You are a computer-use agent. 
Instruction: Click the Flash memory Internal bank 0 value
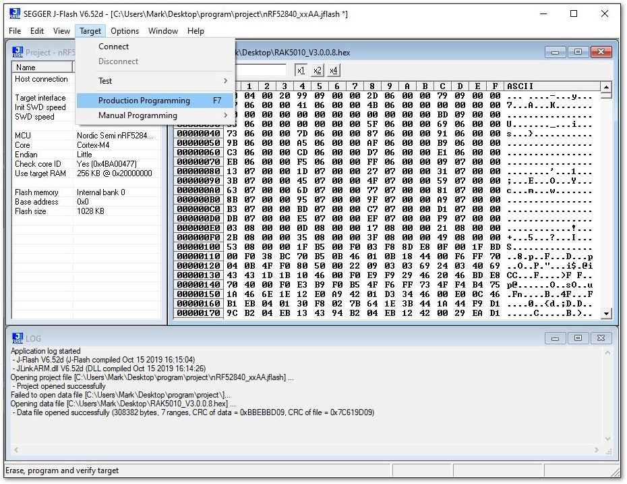click(x=100, y=192)
